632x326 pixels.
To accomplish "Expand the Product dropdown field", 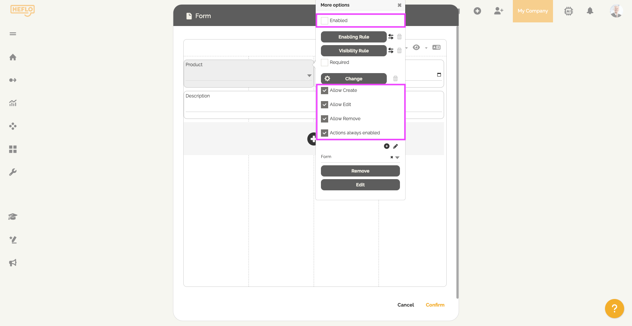I will coord(309,76).
